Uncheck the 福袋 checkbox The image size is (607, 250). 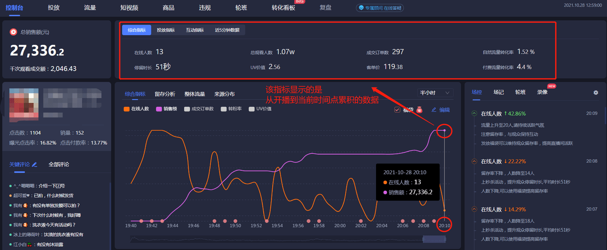[x=397, y=110]
